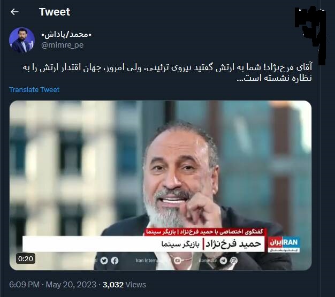Click the Instagram icon in video overlay

(x=234, y=261)
